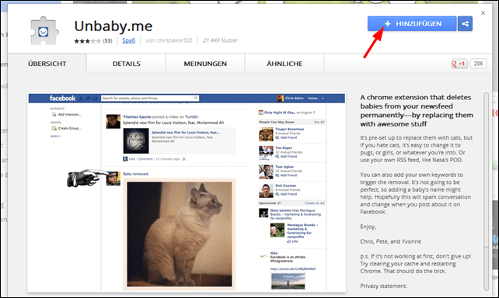
Task: Click the Google +1 button
Action: coord(459,64)
